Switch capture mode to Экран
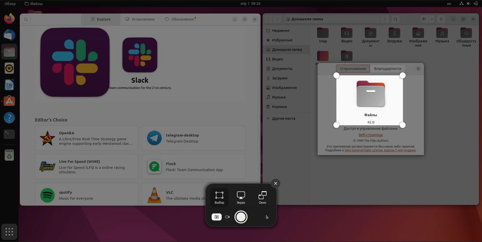 tap(241, 197)
